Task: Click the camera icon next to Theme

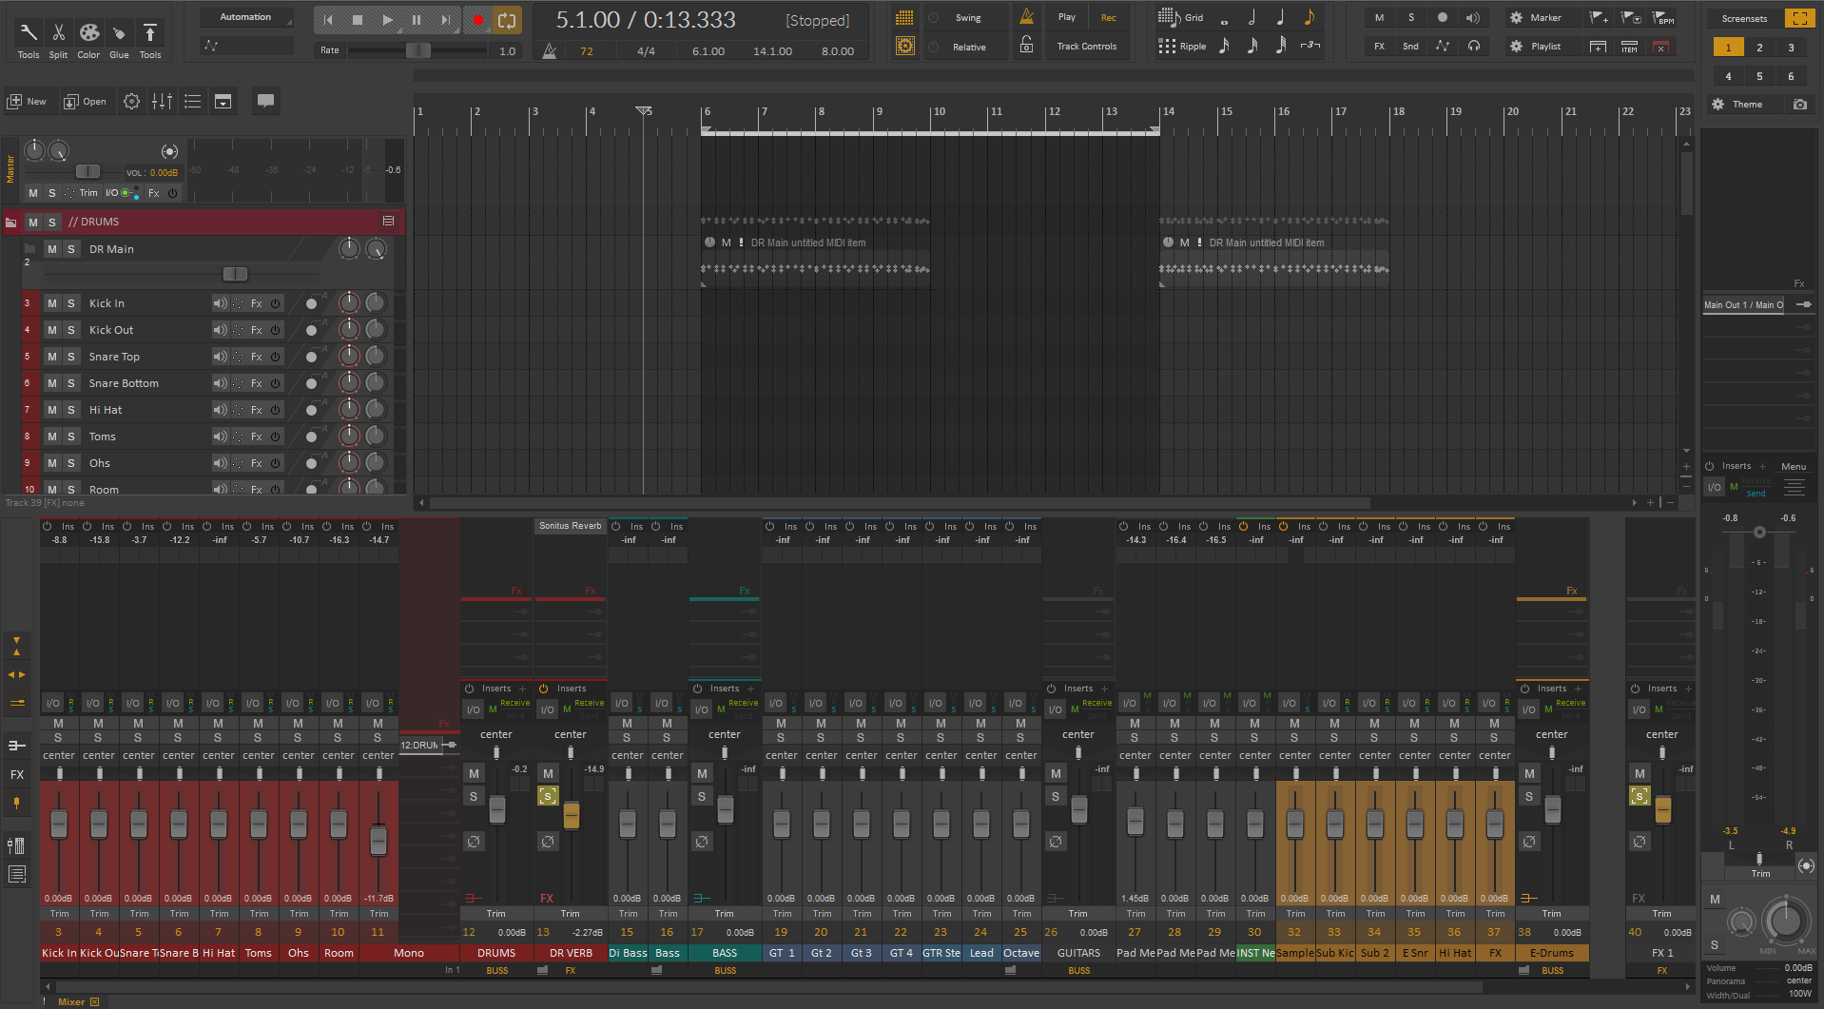Action: [1799, 105]
